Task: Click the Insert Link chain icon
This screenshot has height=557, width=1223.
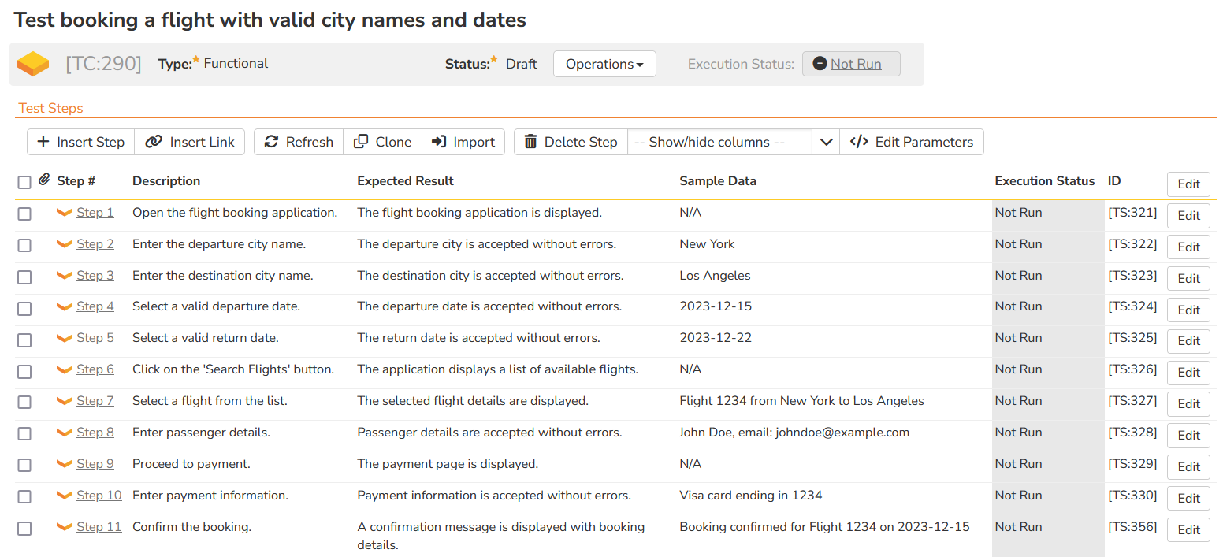Action: [x=154, y=142]
